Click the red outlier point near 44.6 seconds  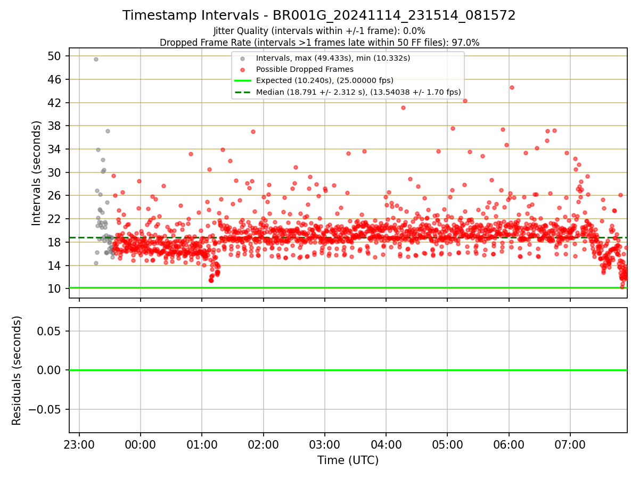coord(512,87)
